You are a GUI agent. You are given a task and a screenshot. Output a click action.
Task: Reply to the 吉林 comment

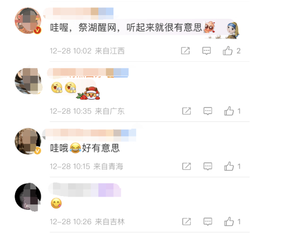[208, 222]
